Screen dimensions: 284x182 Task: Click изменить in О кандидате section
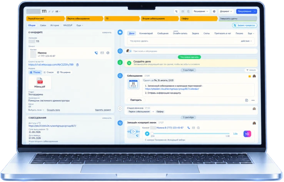[107, 33]
